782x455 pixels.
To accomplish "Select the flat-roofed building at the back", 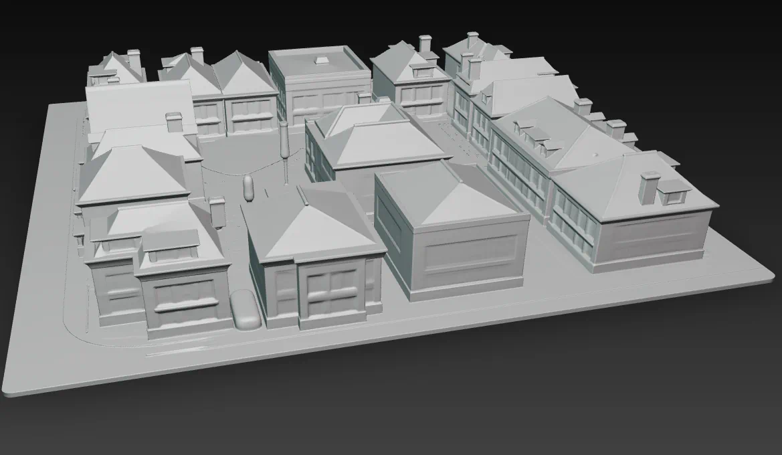I will tap(320, 85).
